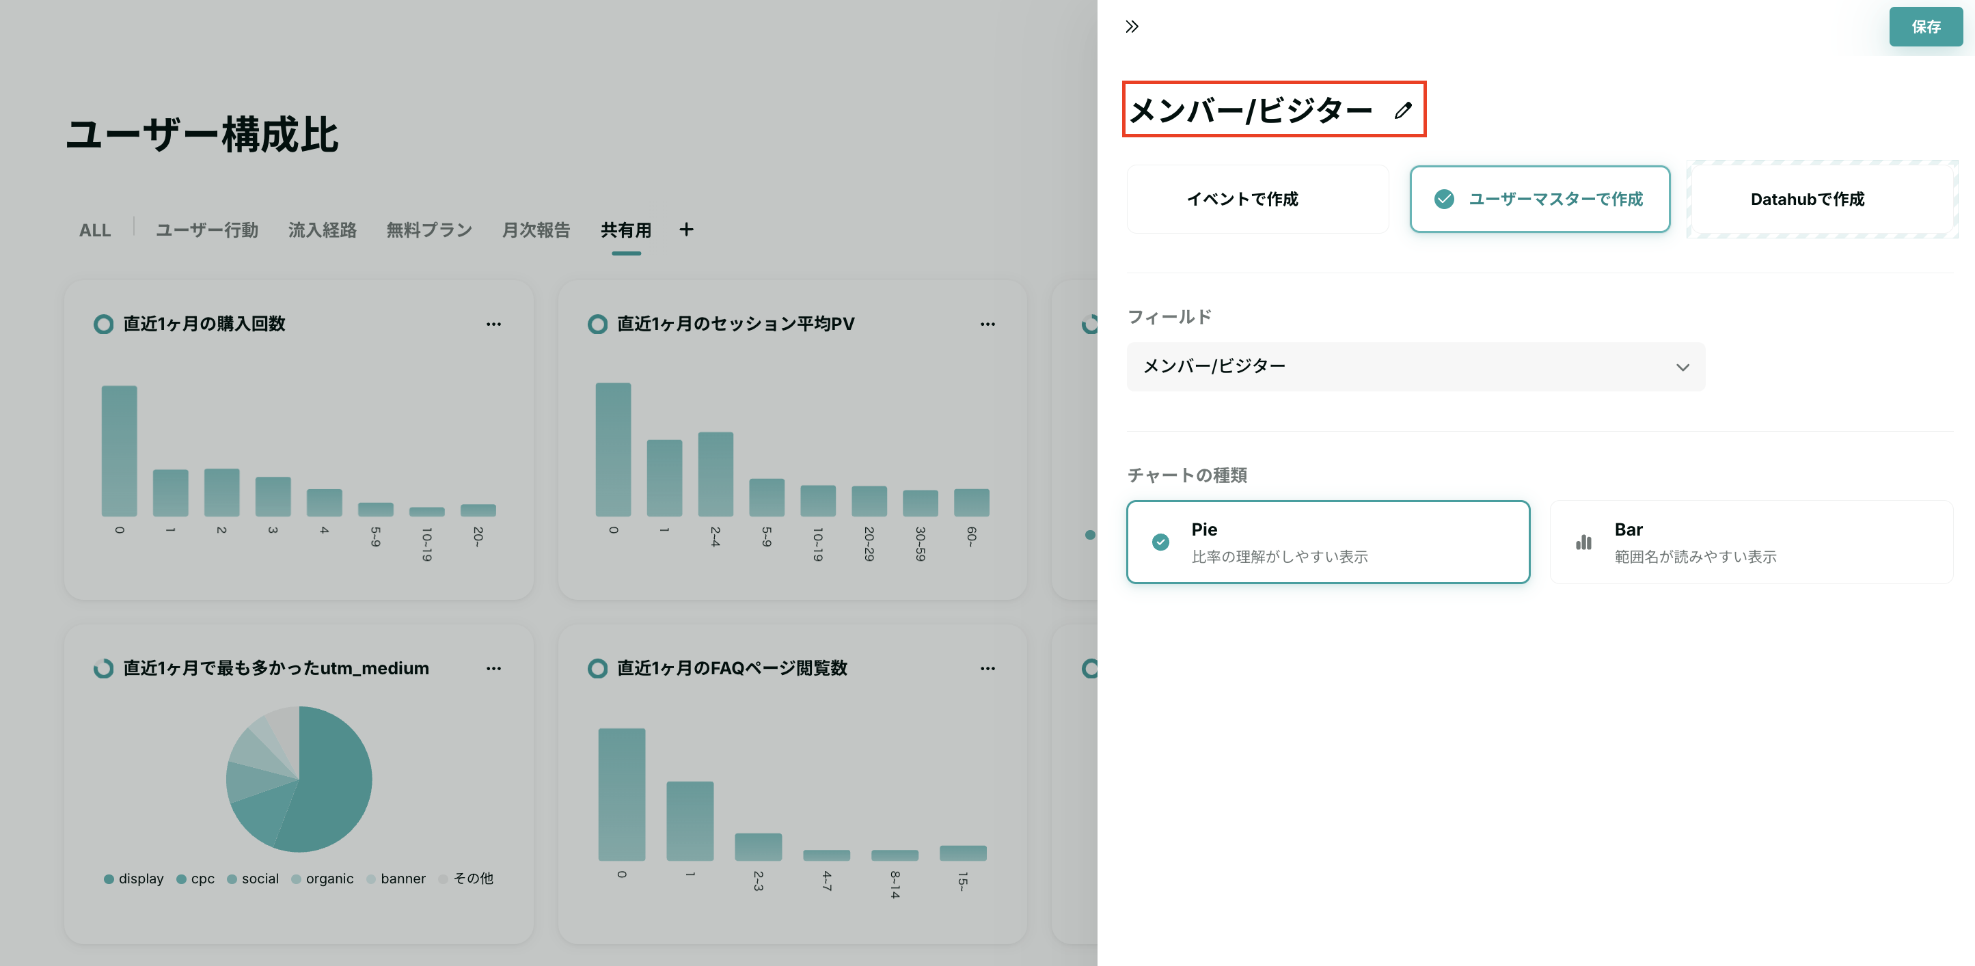The height and width of the screenshot is (966, 1975).
Task: Click the メンバー/ビジター title text to edit
Action: point(1251,111)
